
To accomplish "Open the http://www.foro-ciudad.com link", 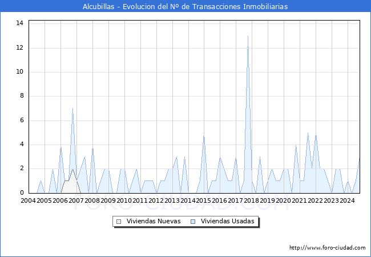I will [x=328, y=247].
